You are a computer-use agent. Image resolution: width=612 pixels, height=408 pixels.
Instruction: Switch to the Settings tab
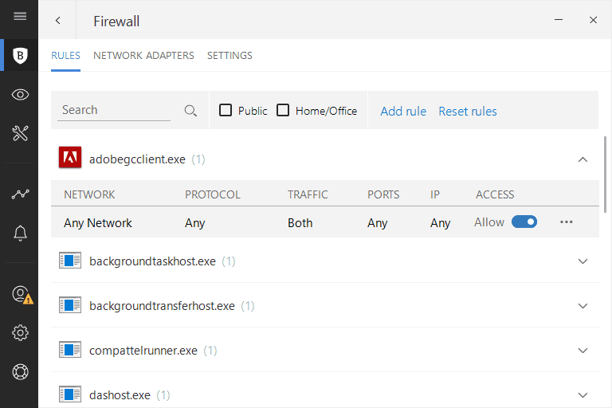pos(229,56)
